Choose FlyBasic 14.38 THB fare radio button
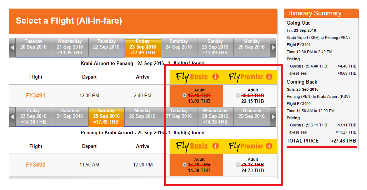 coord(184,165)
